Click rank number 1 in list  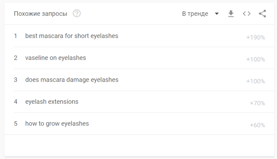click(16, 36)
